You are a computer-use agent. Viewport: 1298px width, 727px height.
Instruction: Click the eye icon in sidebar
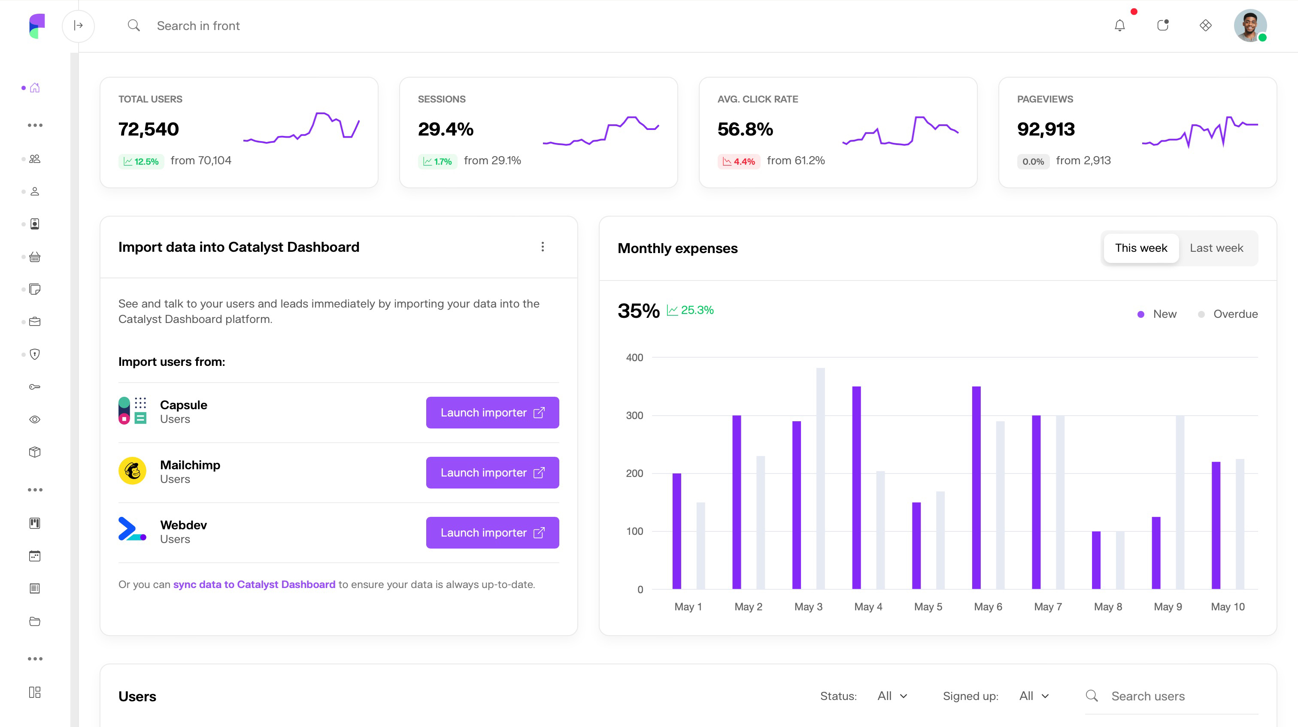tap(35, 419)
